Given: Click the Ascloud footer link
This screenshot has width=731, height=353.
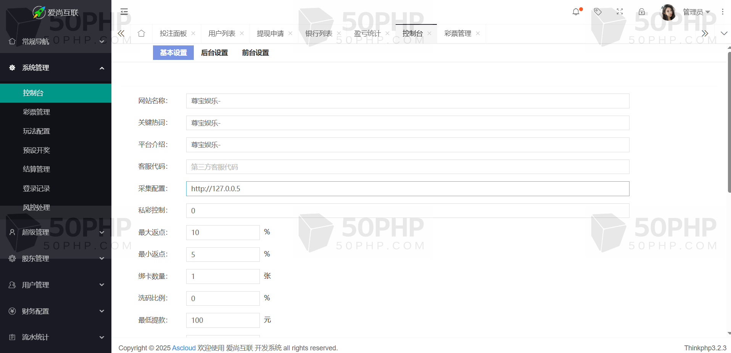Looking at the screenshot, I should [x=184, y=348].
